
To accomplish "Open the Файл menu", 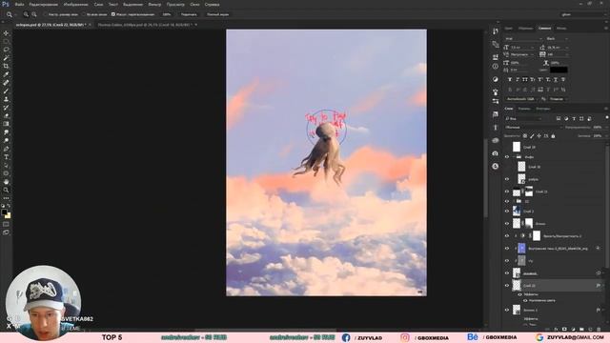I will 19,5.
